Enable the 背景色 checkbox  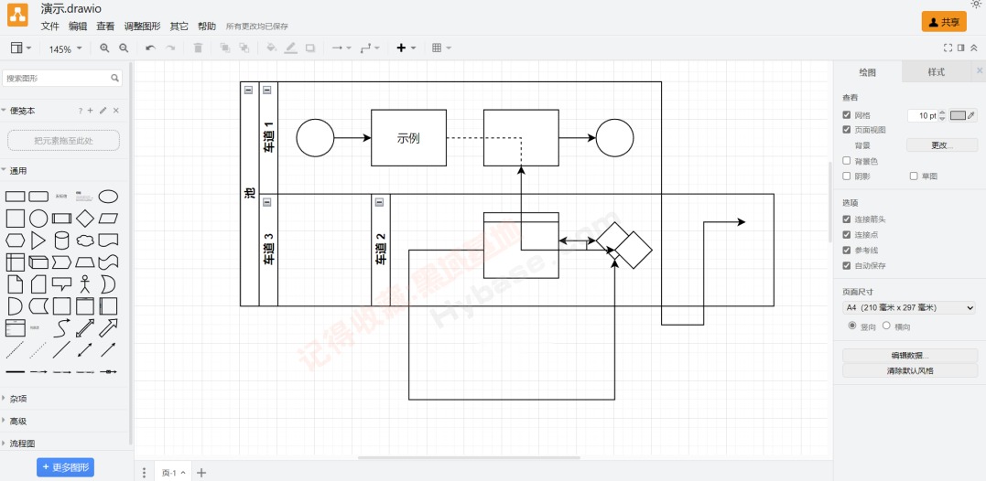(x=847, y=161)
